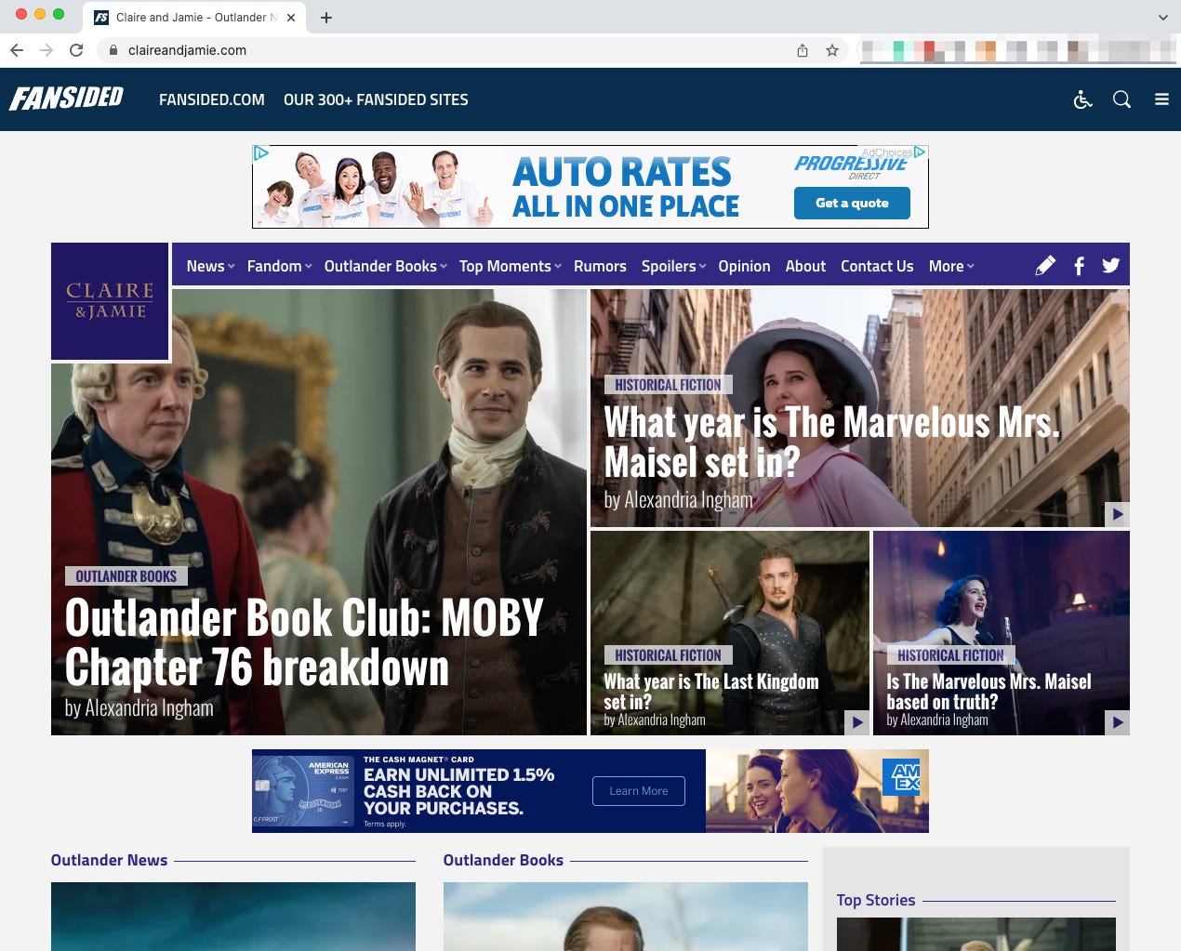Click HISTORICAL FICTION tag on Maisel year card

click(668, 385)
